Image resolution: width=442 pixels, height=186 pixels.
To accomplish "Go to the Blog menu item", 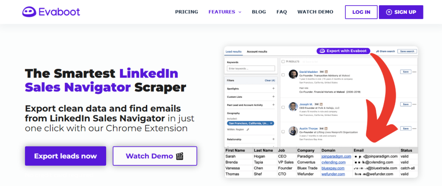I will tap(259, 12).
